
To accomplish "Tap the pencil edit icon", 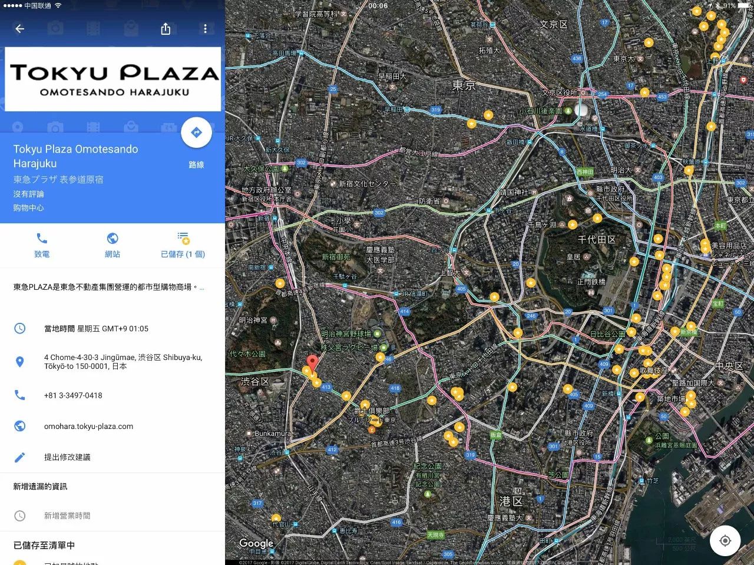I will [x=20, y=457].
